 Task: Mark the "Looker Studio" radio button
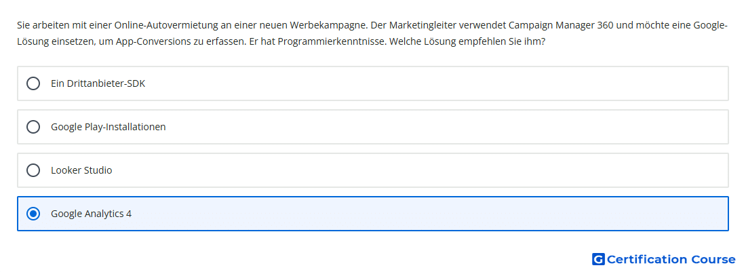[33, 170]
